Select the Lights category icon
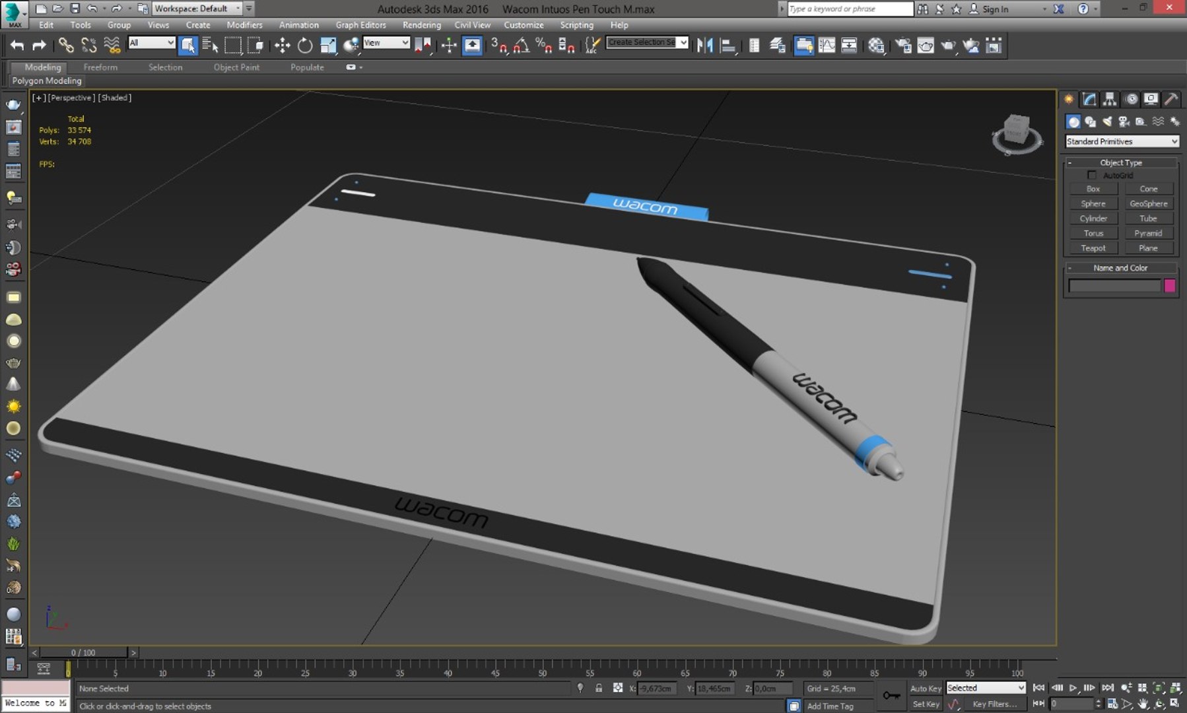The image size is (1187, 713). pos(1107,121)
